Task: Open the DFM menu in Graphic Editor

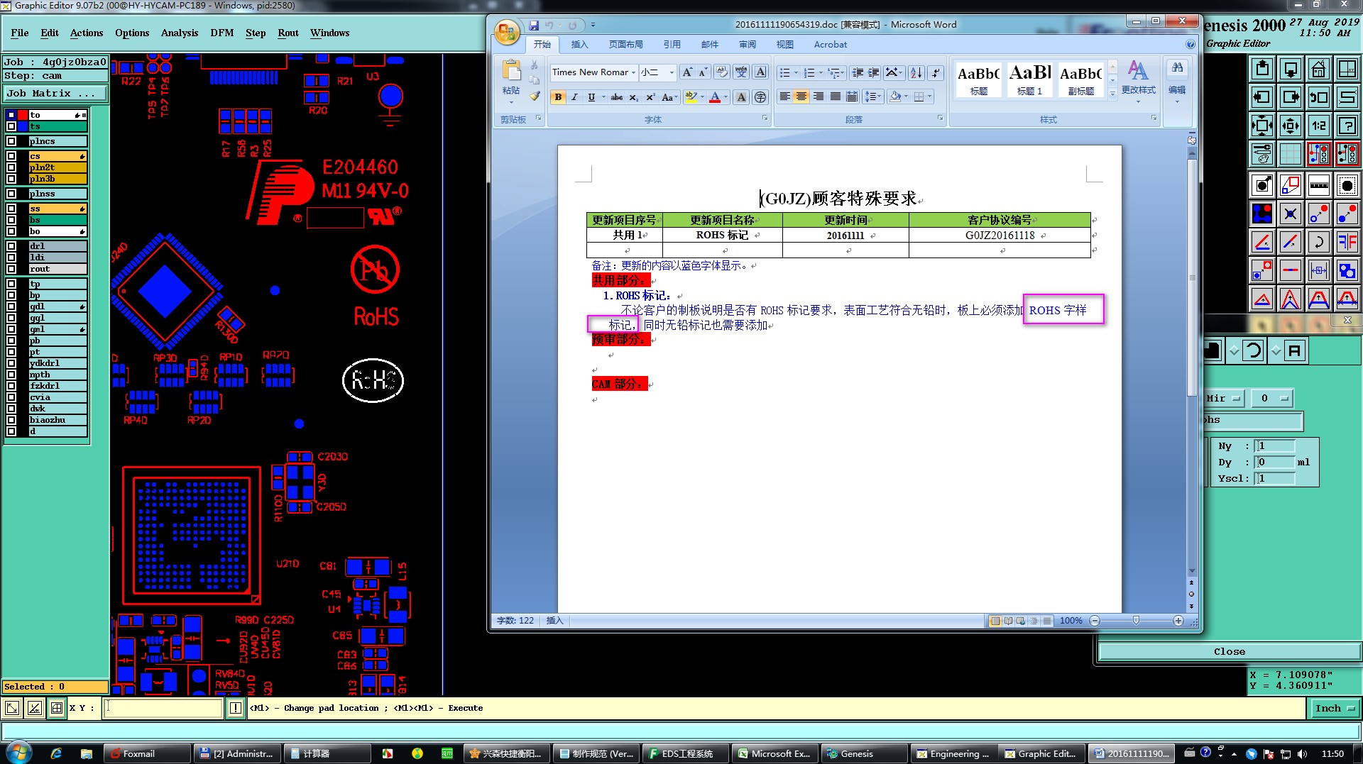Action: click(x=222, y=33)
